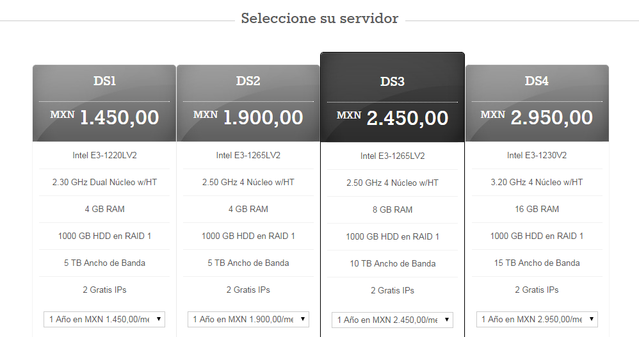Screen dimensions: 639x337
Task: Click the MXN 1.900,00 price
Action: point(248,117)
